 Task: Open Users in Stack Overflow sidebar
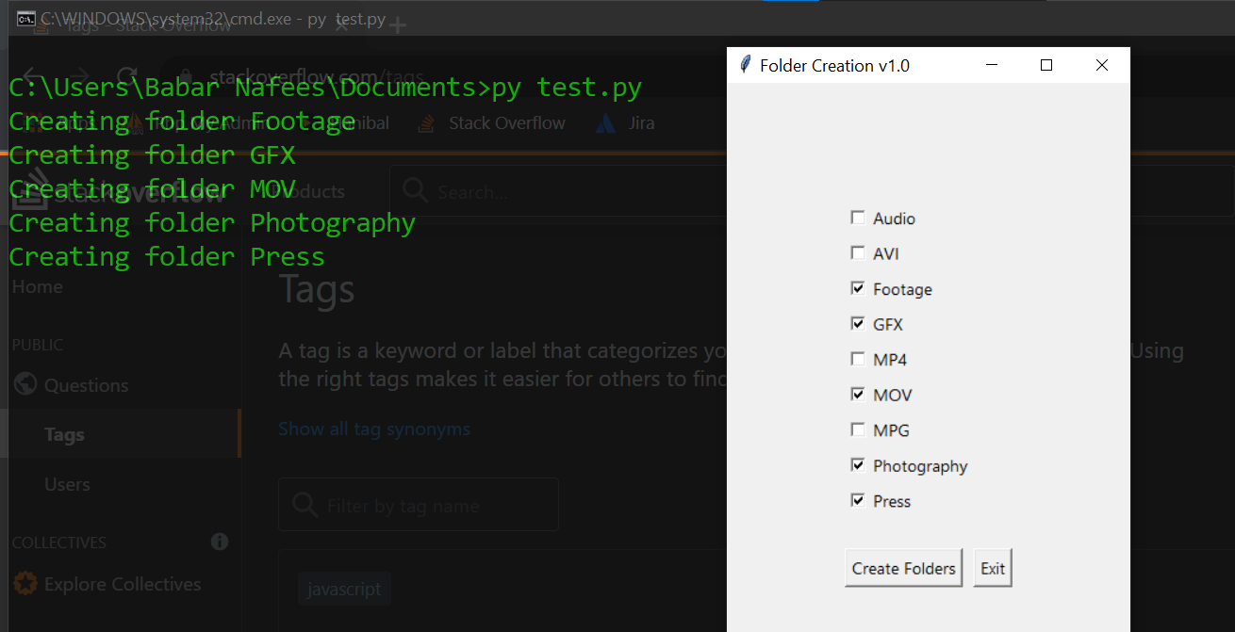pyautogui.click(x=67, y=484)
